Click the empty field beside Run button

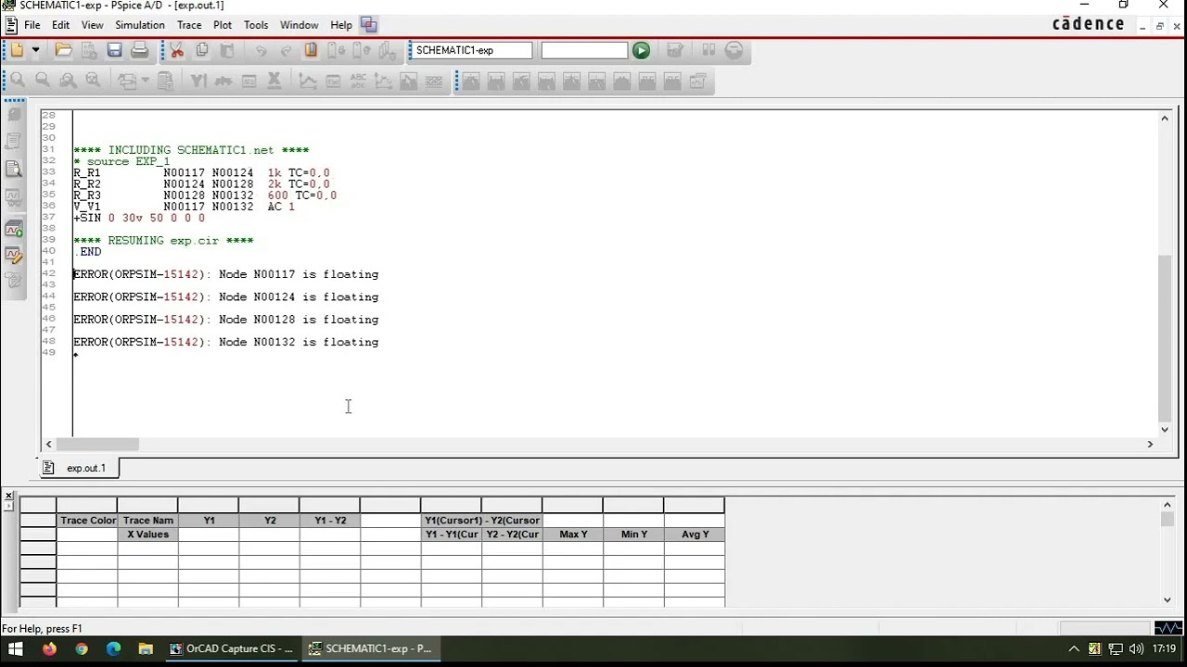[584, 50]
